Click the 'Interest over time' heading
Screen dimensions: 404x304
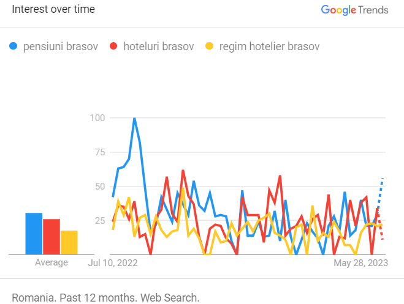(x=53, y=10)
